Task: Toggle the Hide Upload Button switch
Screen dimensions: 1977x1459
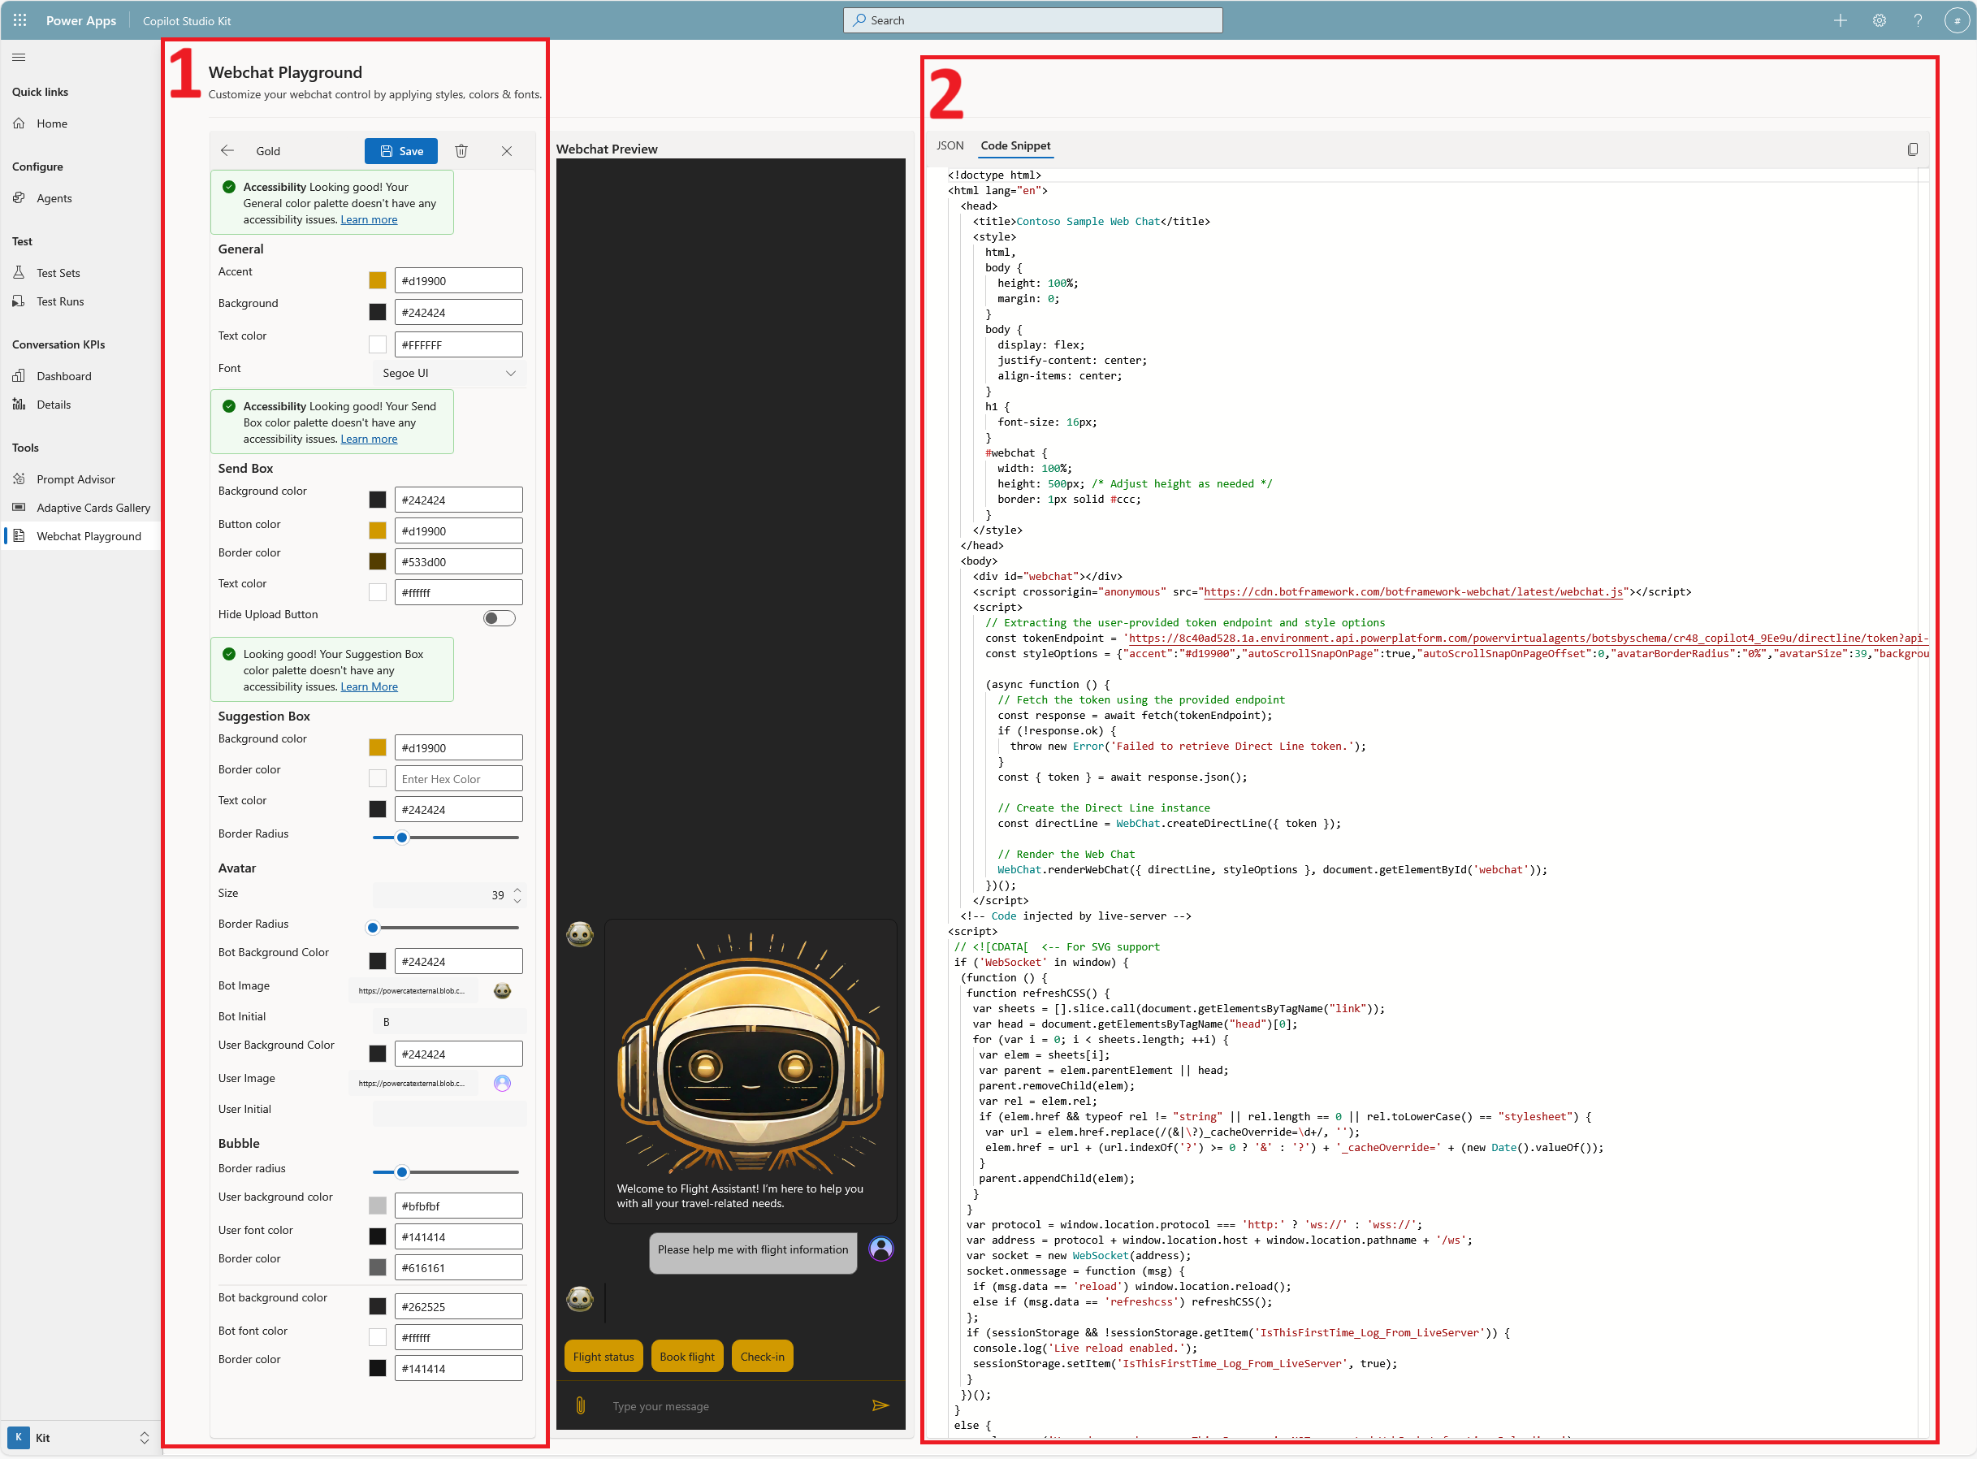Action: point(499,618)
